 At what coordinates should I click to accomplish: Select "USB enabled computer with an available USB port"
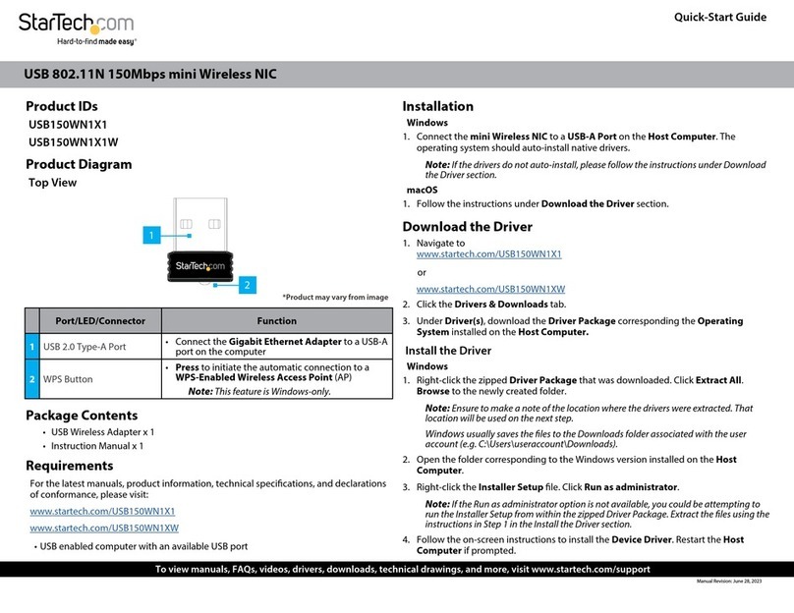pyautogui.click(x=143, y=546)
